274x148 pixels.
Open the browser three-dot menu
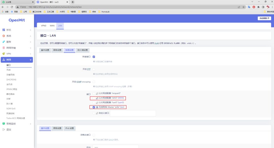(272, 7)
